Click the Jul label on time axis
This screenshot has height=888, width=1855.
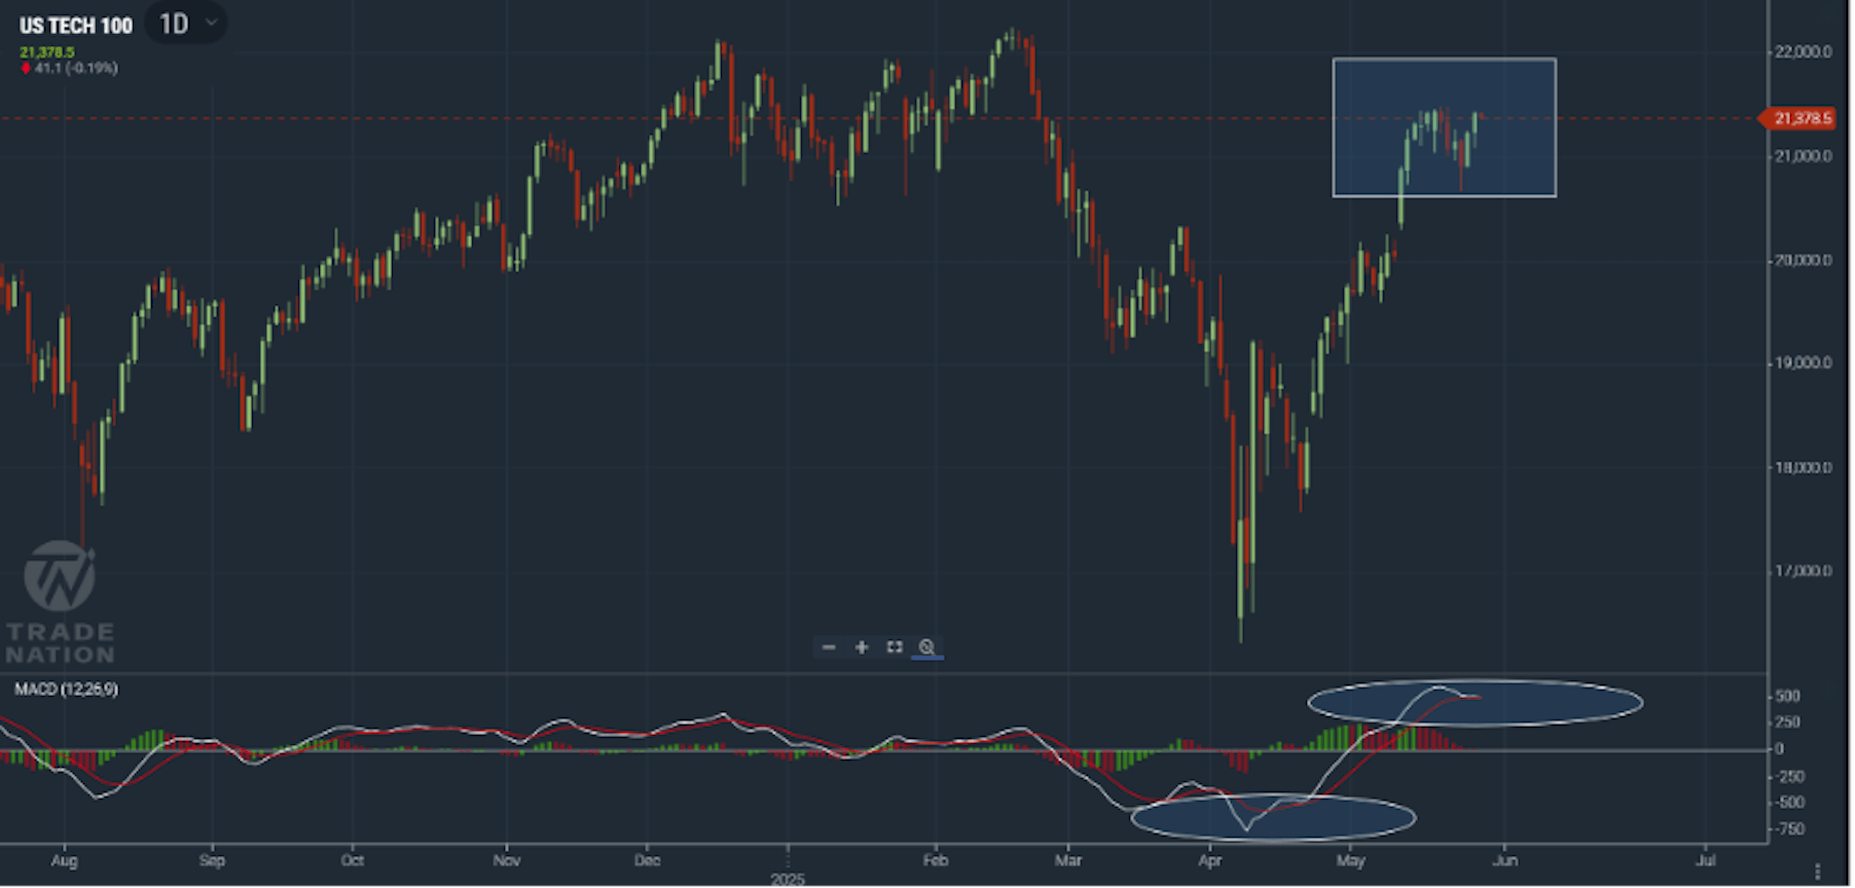tap(1706, 860)
